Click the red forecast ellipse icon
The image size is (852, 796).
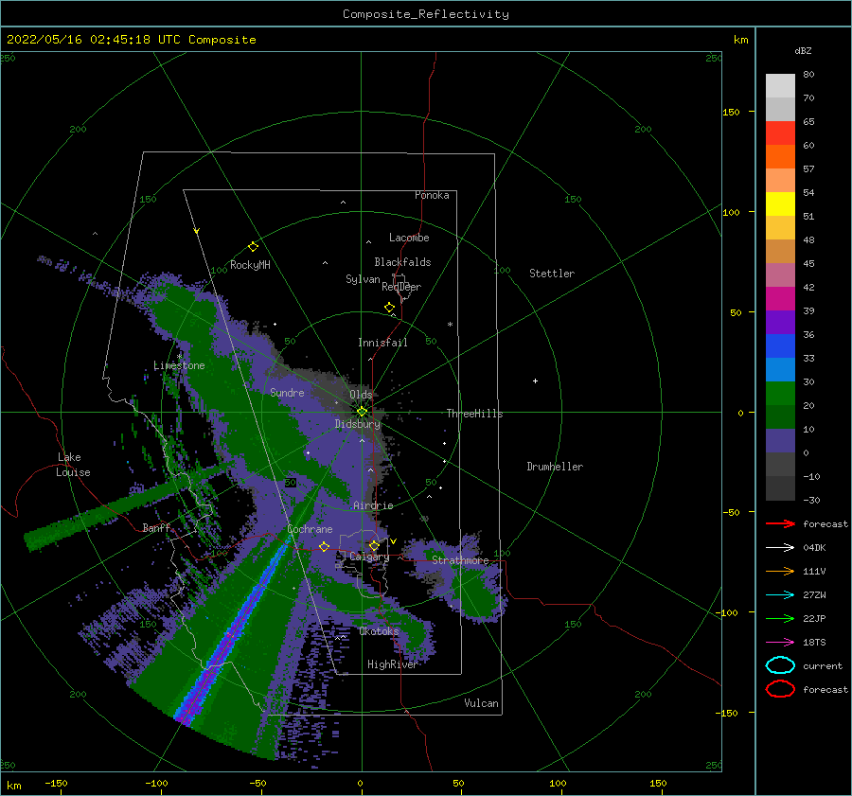(780, 689)
